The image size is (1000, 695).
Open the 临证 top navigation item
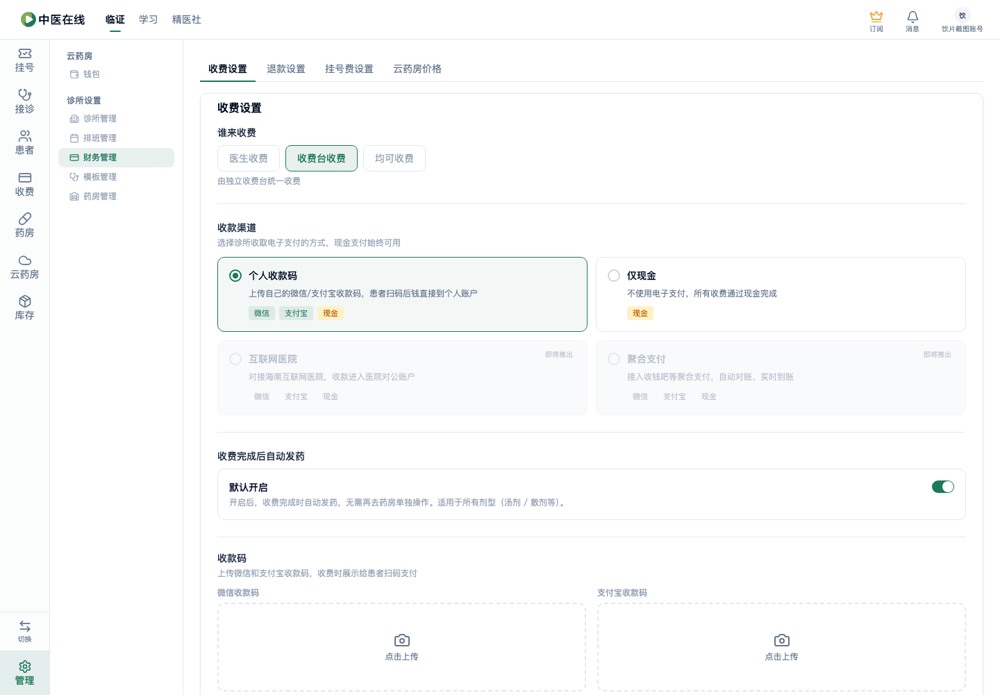tap(115, 19)
